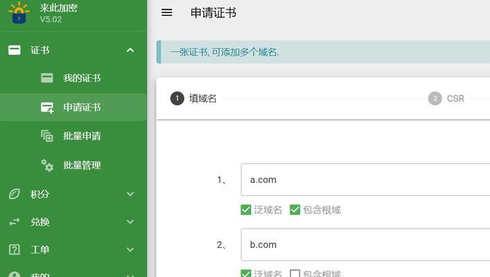This screenshot has width=490, height=277.
Task: Click the 我的证书 card icon
Action: (47, 78)
